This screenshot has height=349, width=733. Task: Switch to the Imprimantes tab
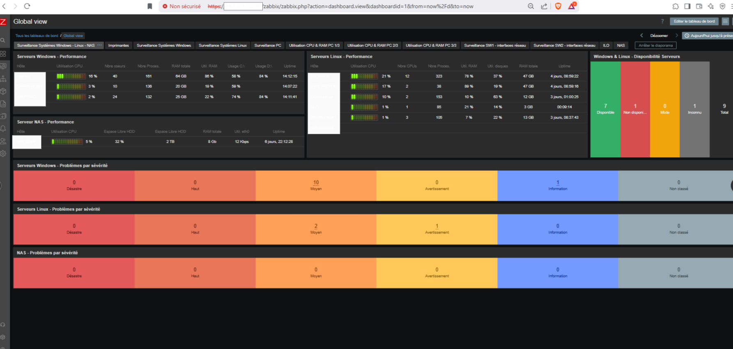(x=118, y=46)
